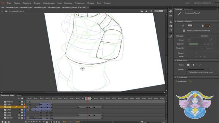The image size is (219, 123).
Task: Toggle Масштабировать размер checkbox
Action: click(x=188, y=72)
